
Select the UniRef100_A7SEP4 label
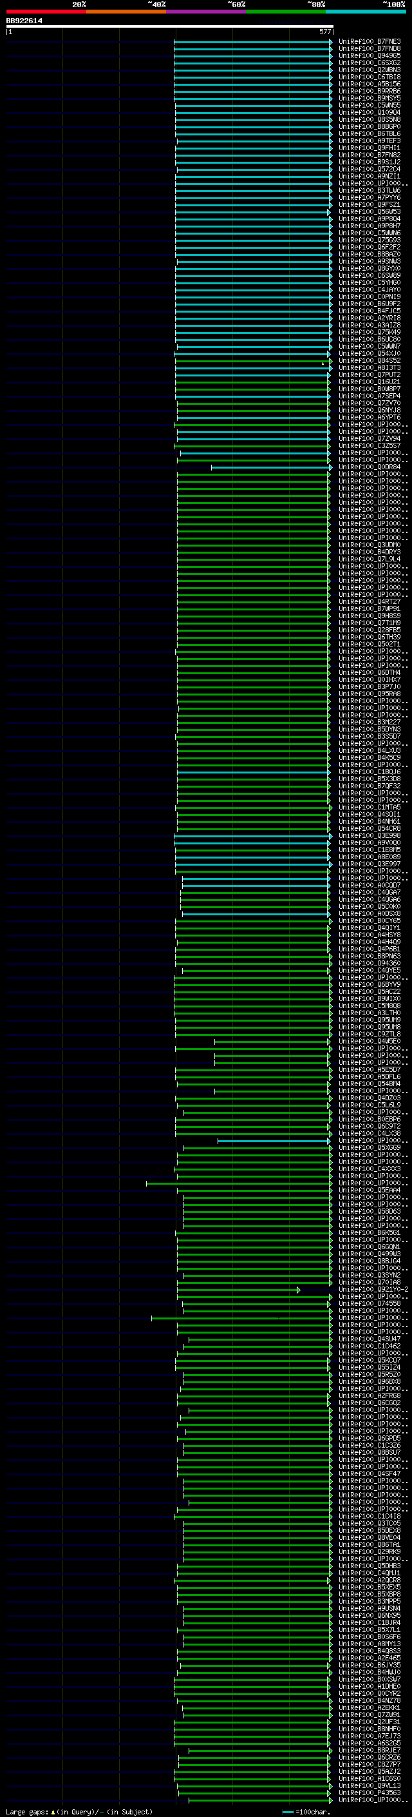click(370, 396)
